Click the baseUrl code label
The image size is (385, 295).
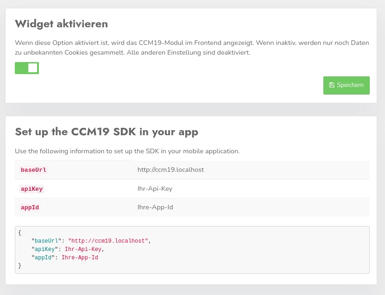(33, 170)
